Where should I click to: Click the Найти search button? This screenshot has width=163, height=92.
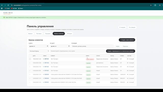(118, 46)
